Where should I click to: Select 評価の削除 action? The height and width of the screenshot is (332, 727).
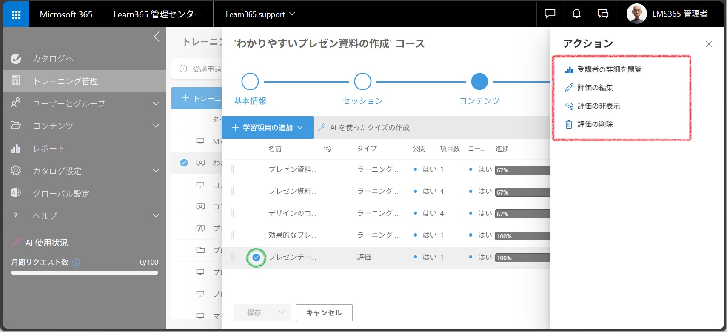coord(595,124)
